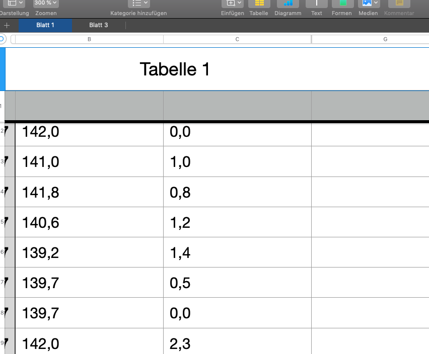Open the Formen shapes icon

(342, 4)
